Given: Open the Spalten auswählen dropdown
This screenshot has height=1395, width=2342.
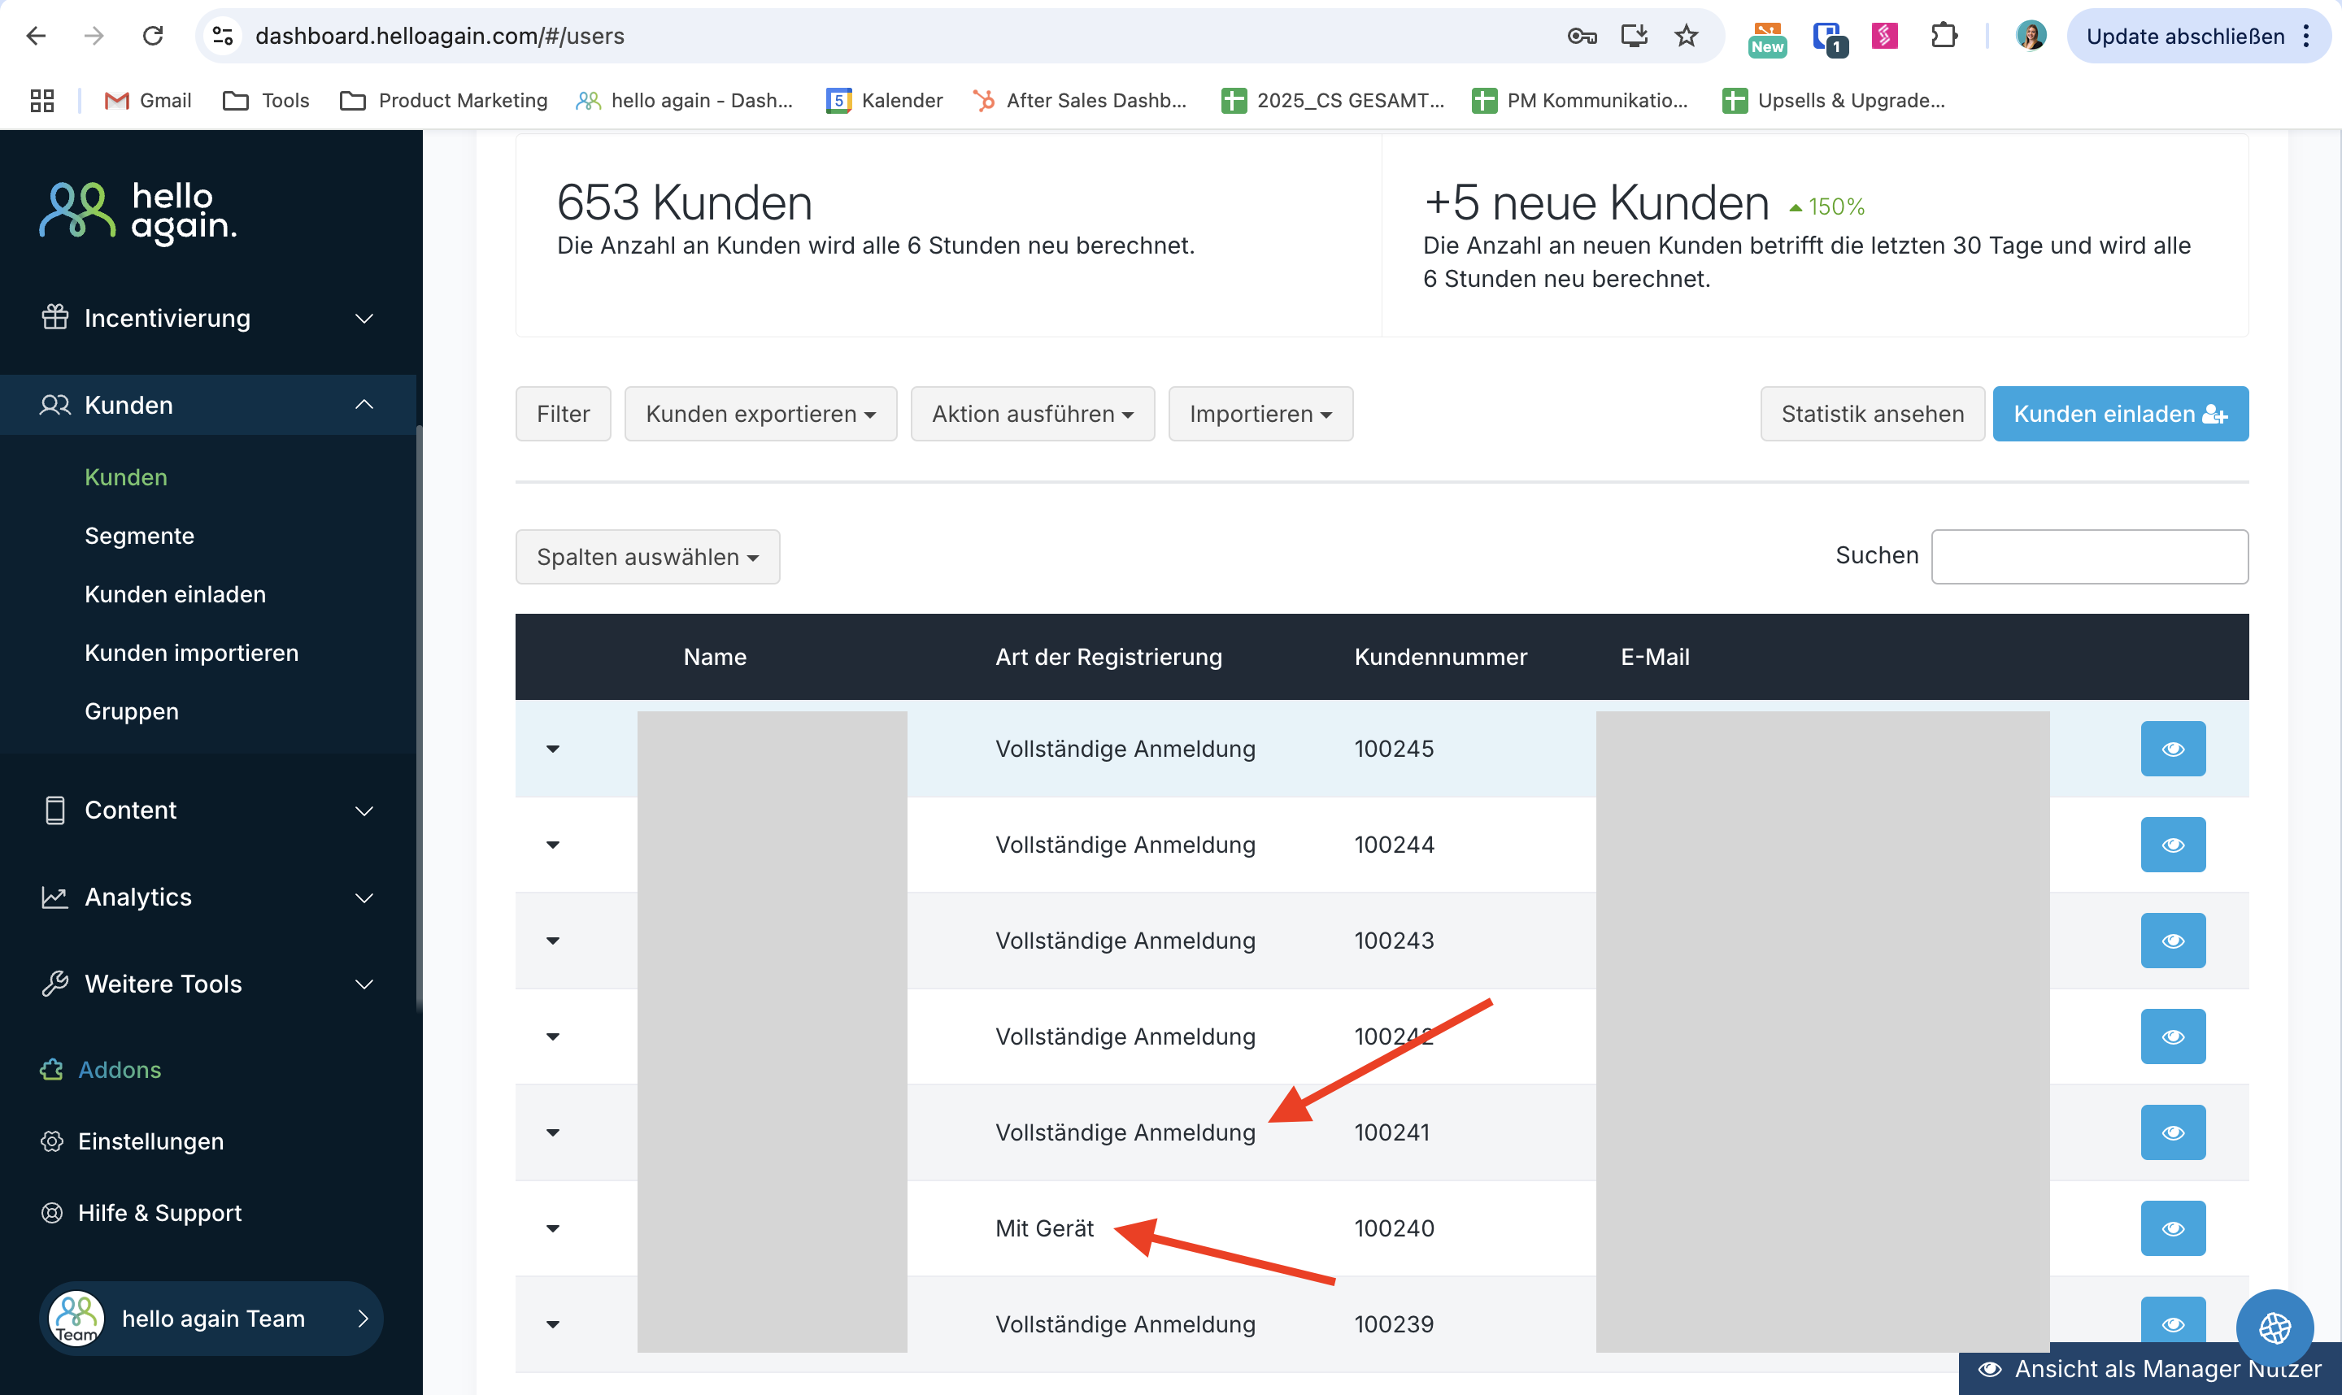Looking at the screenshot, I should pyautogui.click(x=648, y=557).
